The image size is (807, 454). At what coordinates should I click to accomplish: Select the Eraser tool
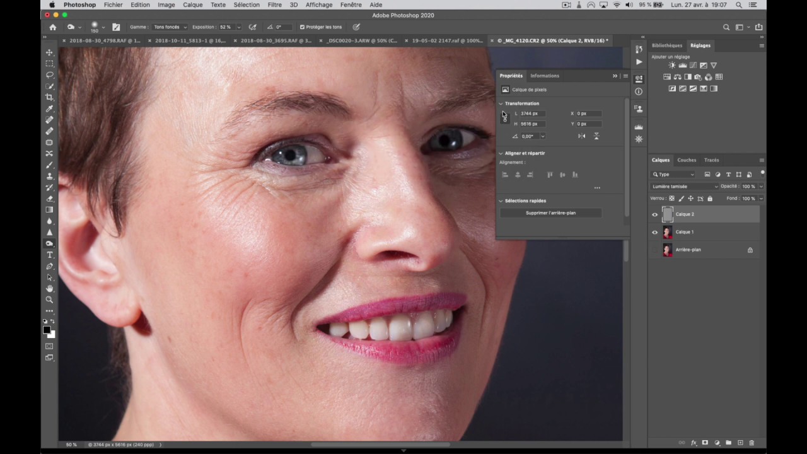click(x=50, y=199)
